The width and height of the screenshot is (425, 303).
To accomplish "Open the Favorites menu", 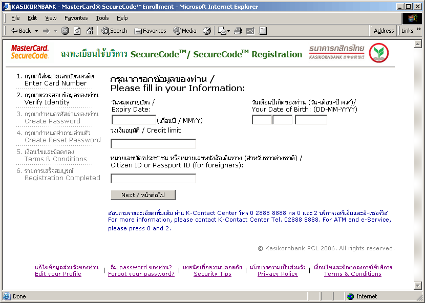I will [x=76, y=18].
